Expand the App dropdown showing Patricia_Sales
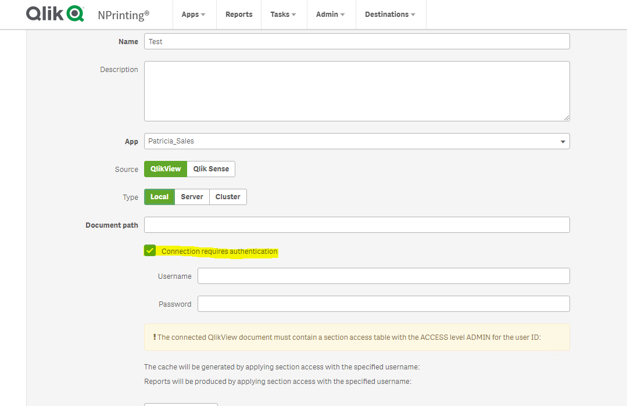 click(x=357, y=141)
